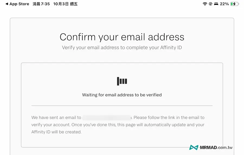Click the line starting "verify your account"
This screenshot has width=244, height=155.
[x=118, y=125]
